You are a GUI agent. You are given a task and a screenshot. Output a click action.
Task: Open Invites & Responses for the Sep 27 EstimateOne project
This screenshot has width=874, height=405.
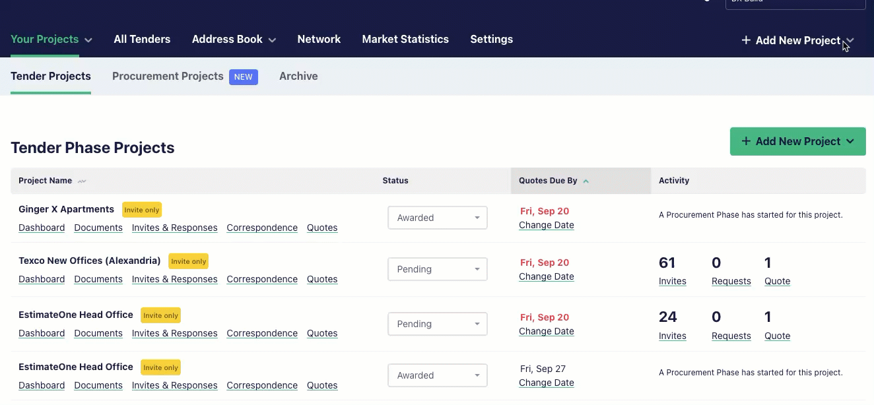point(175,386)
